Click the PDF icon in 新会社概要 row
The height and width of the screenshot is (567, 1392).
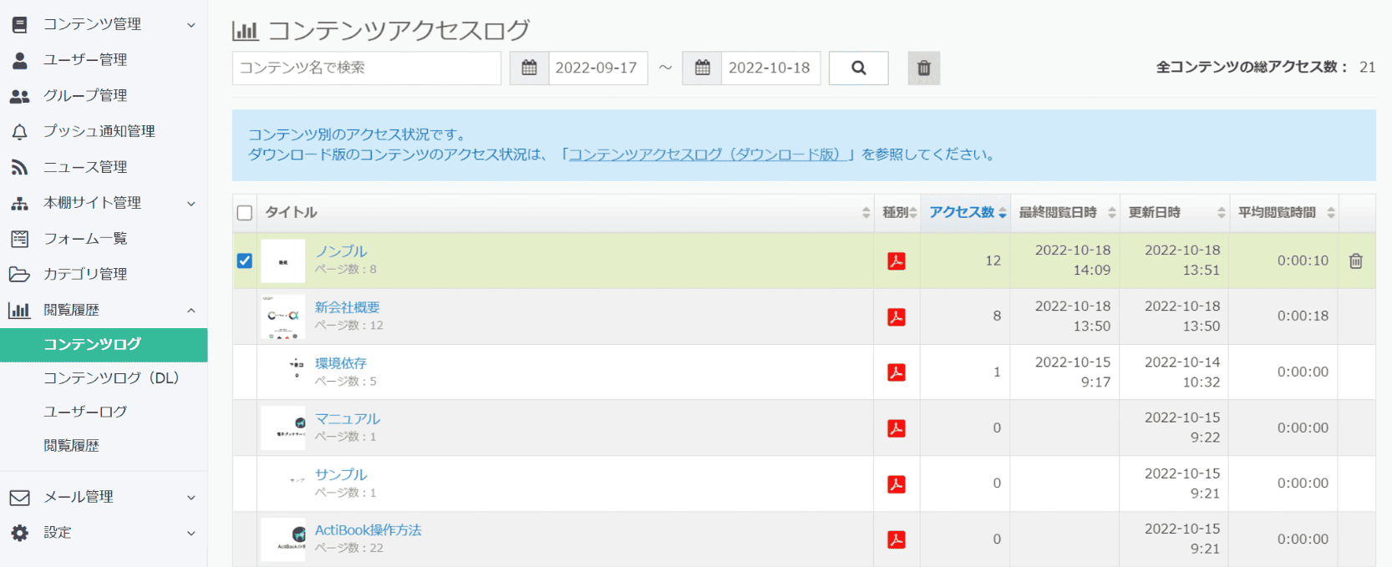pos(896,317)
